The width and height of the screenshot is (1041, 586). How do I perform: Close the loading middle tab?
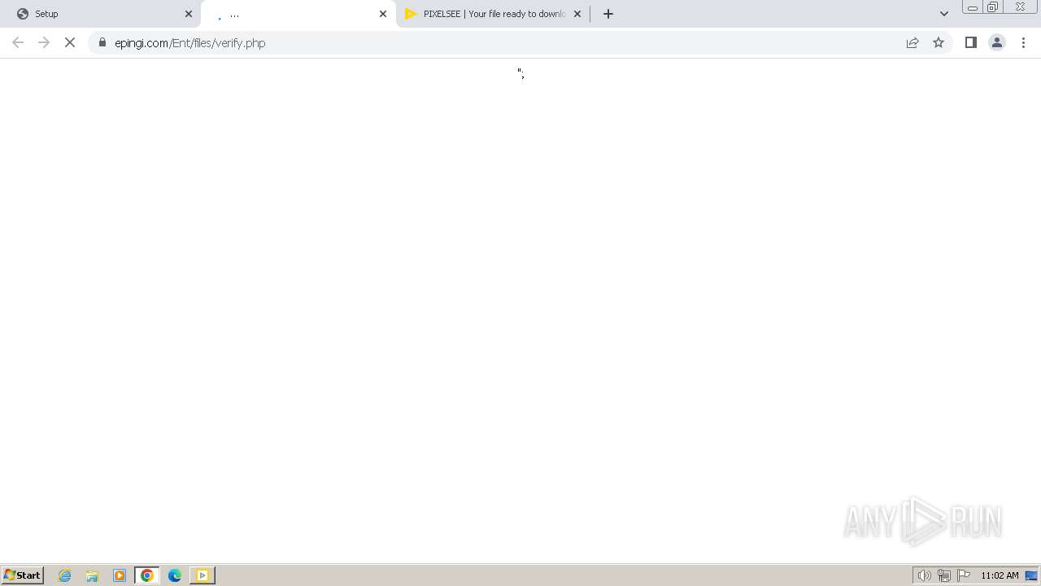pyautogui.click(x=383, y=14)
